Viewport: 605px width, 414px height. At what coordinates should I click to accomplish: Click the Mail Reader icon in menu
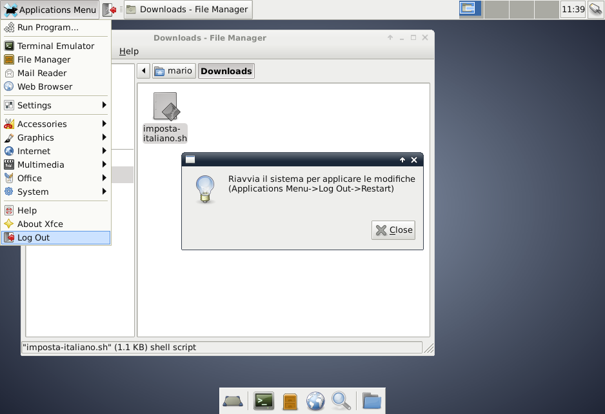point(9,73)
